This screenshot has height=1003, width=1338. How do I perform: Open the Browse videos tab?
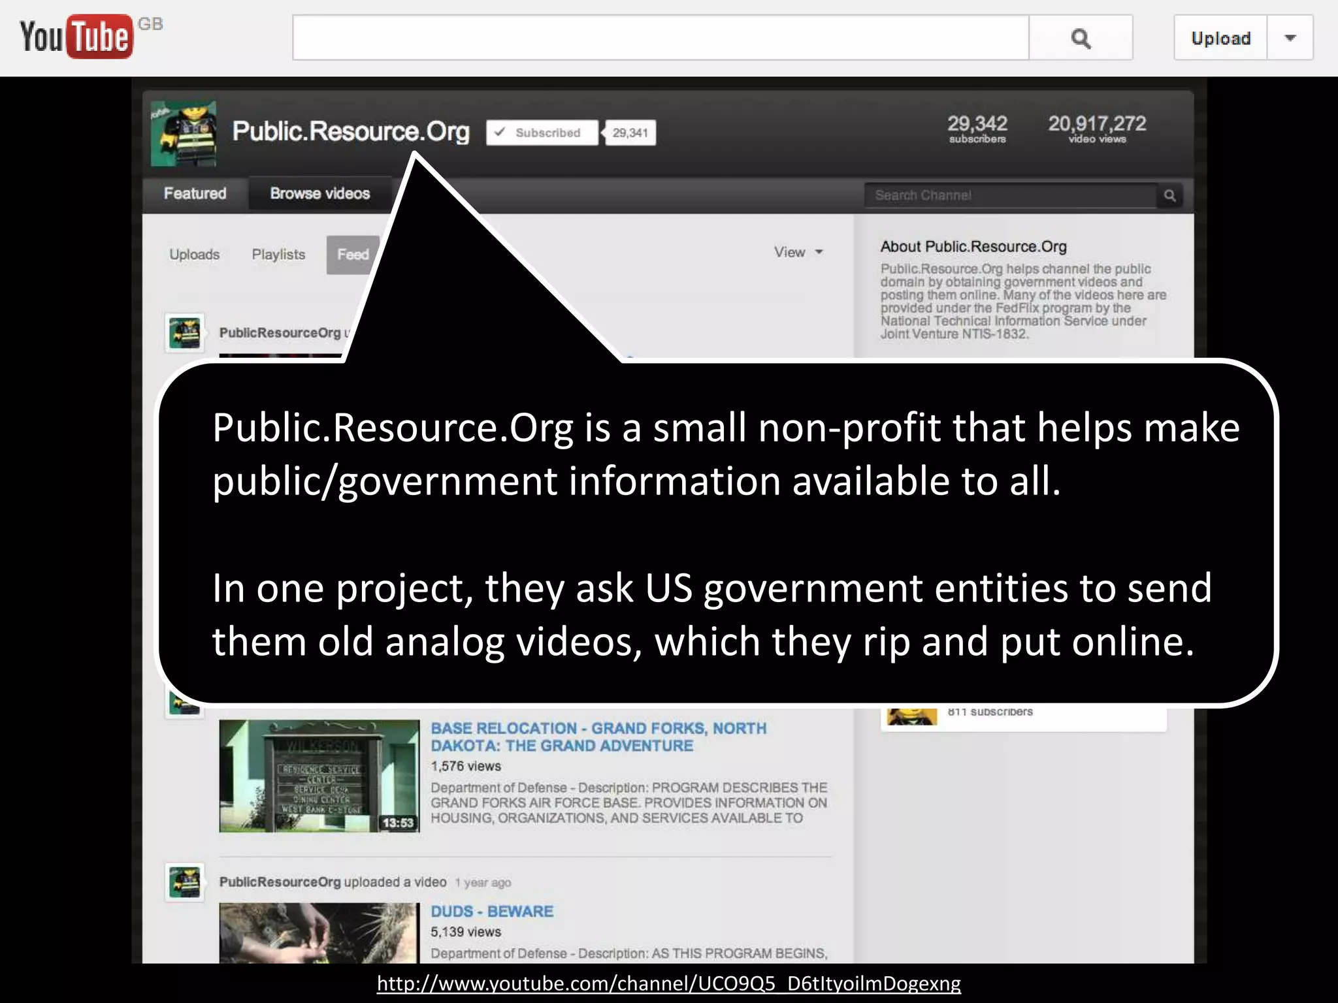click(319, 194)
